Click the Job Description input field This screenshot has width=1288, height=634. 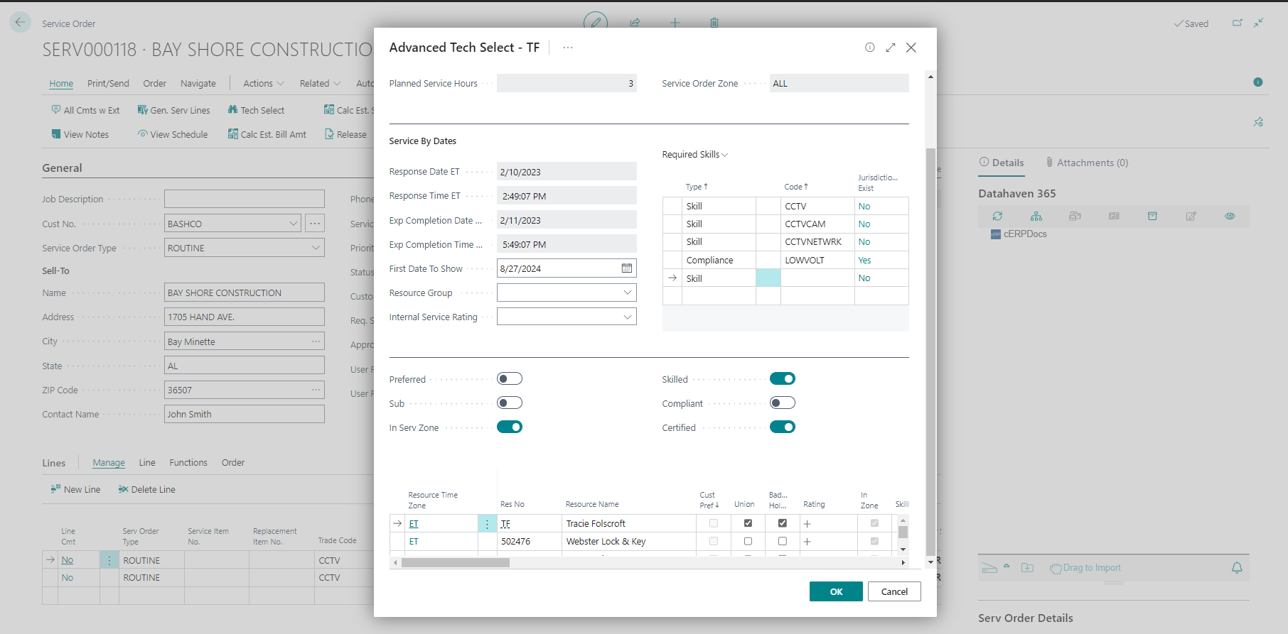click(x=245, y=199)
